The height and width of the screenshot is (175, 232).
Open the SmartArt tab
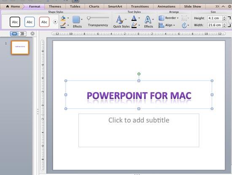pyautogui.click(x=115, y=6)
